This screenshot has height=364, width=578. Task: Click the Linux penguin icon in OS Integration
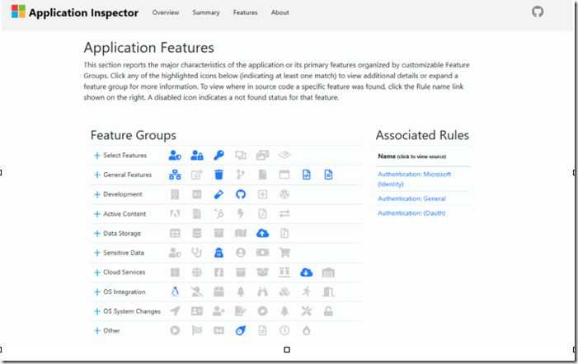coord(175,292)
